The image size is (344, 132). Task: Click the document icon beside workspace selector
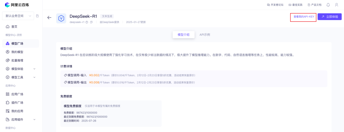(x=37, y=16)
